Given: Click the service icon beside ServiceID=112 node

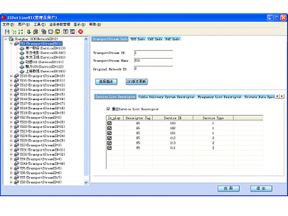Looking at the screenshot, I should 22,67.
